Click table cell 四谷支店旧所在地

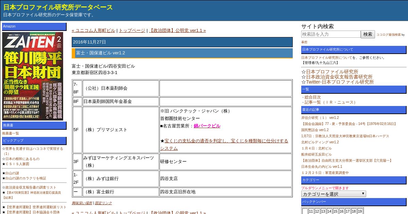pos(226,192)
